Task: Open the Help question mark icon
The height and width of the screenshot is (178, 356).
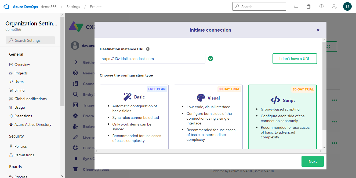Action: tap(321, 6)
